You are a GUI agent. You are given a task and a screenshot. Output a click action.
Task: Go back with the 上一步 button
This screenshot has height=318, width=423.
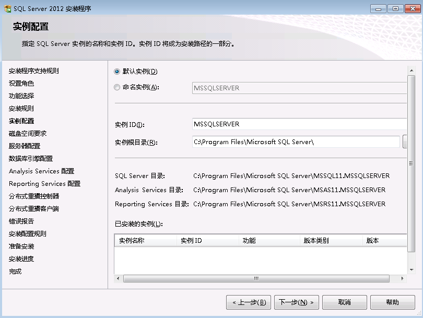coord(249,302)
